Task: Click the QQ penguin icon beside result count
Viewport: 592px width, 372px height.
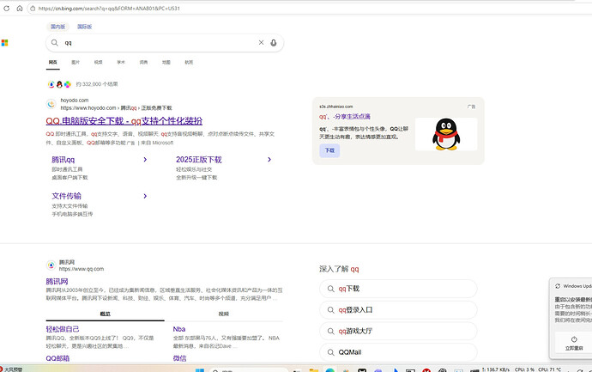Action: click(x=59, y=84)
